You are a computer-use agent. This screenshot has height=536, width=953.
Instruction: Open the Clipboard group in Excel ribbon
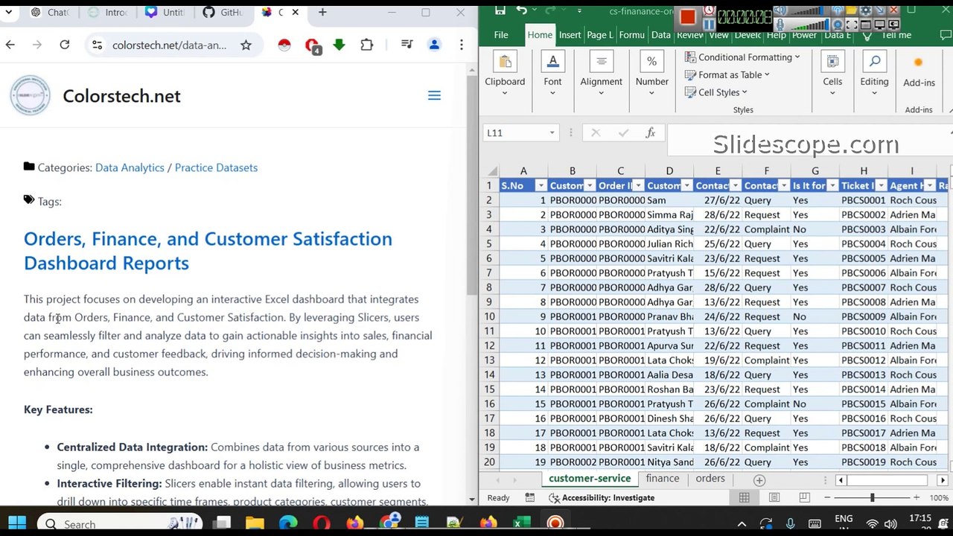coord(505,74)
